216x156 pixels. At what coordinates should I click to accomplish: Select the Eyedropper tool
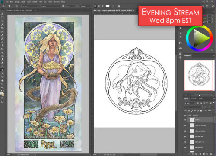point(2,35)
